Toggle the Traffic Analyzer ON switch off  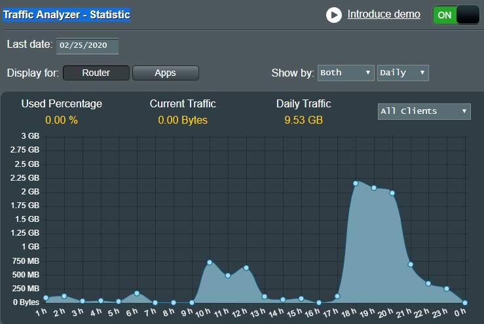coord(456,15)
